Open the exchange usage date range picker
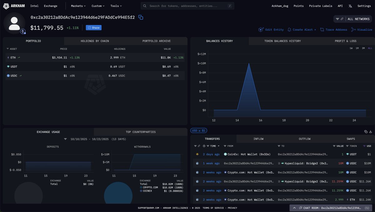This screenshot has height=212, width=375. pyautogui.click(x=98, y=139)
